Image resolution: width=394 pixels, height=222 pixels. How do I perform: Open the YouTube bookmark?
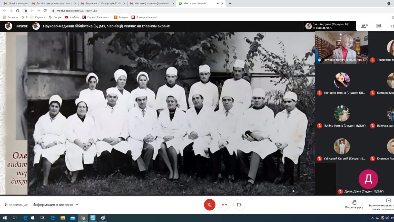pyautogui.click(x=72, y=17)
